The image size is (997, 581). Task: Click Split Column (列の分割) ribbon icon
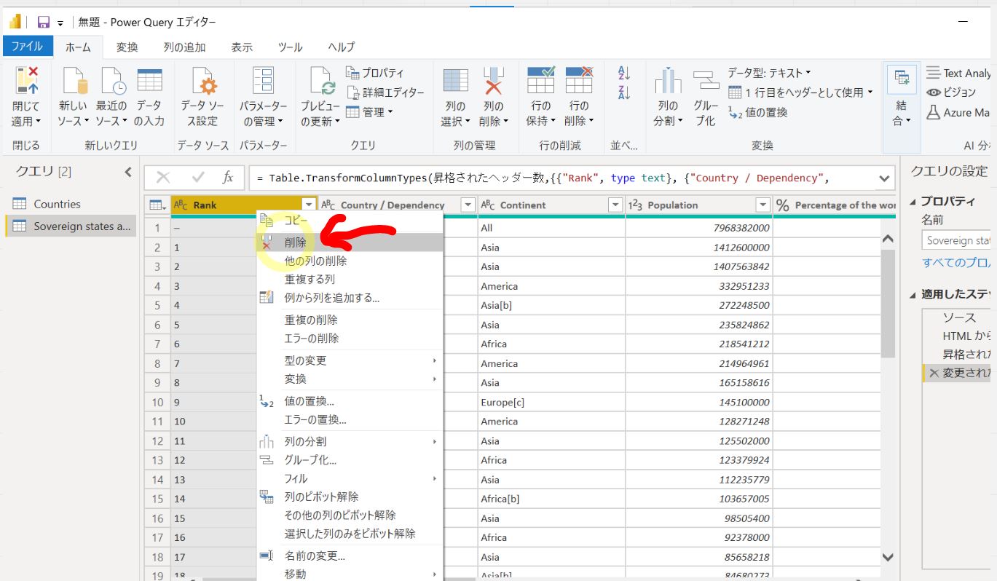pos(667,80)
